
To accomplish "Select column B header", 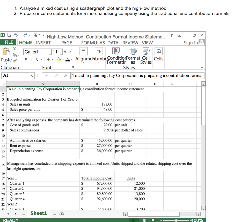I will coord(97,84).
